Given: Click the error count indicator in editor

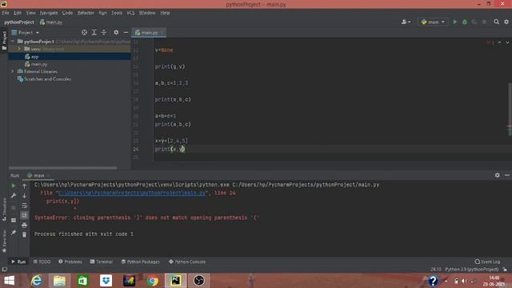Looking at the screenshot, I should [490, 42].
